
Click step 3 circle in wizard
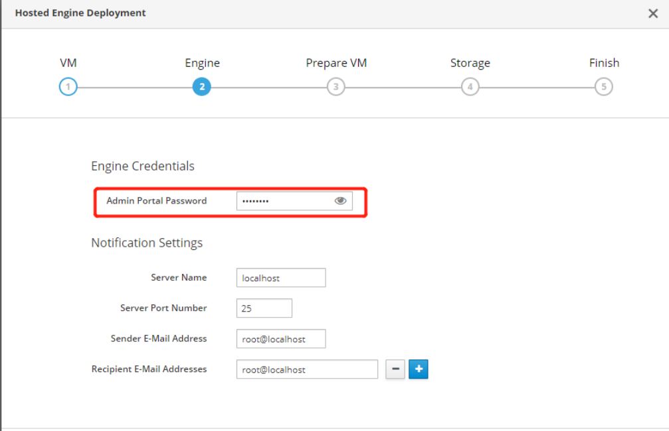point(336,87)
